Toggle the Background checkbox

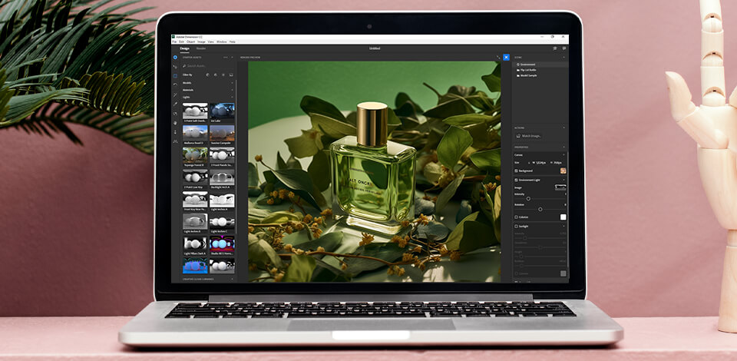pyautogui.click(x=516, y=171)
